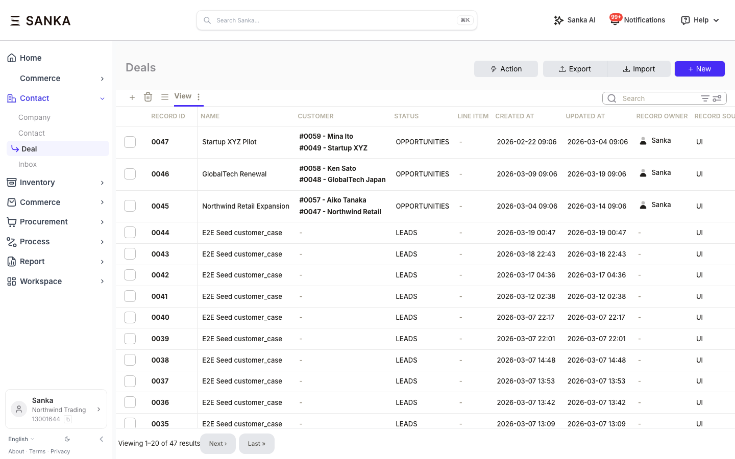
Task: Open the English language dropdown
Action: click(20, 439)
